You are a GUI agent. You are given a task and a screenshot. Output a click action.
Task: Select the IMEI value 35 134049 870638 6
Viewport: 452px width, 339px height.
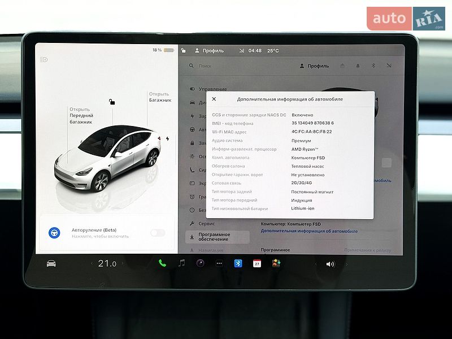point(312,123)
